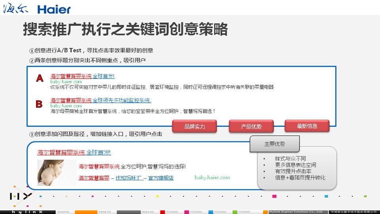Click baby.haier.com URL under ad A
This screenshot has height=214, width=380.
pos(66,82)
